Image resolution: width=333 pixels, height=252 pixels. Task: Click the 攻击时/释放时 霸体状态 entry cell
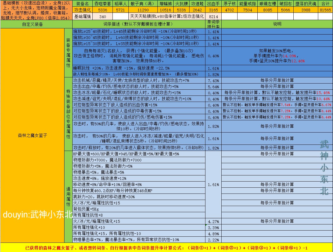click(x=139, y=148)
